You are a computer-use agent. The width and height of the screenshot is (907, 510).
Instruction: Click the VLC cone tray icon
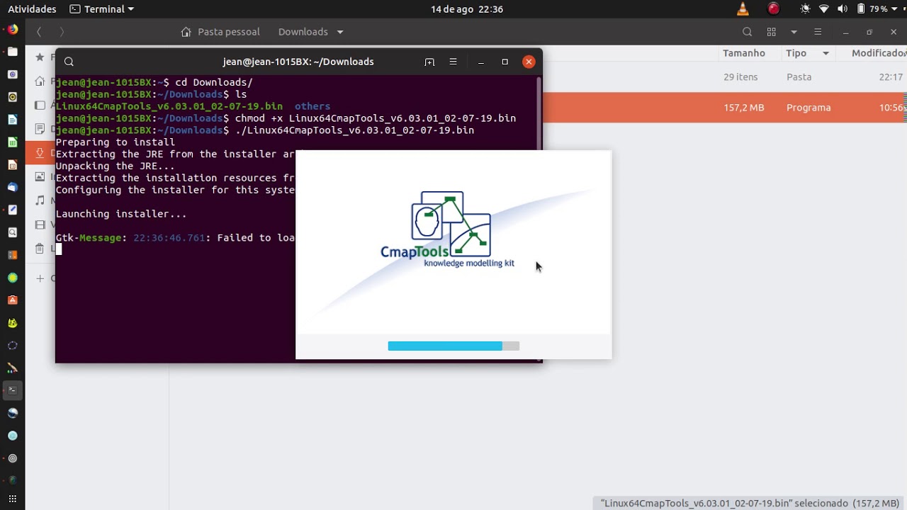pos(743,9)
